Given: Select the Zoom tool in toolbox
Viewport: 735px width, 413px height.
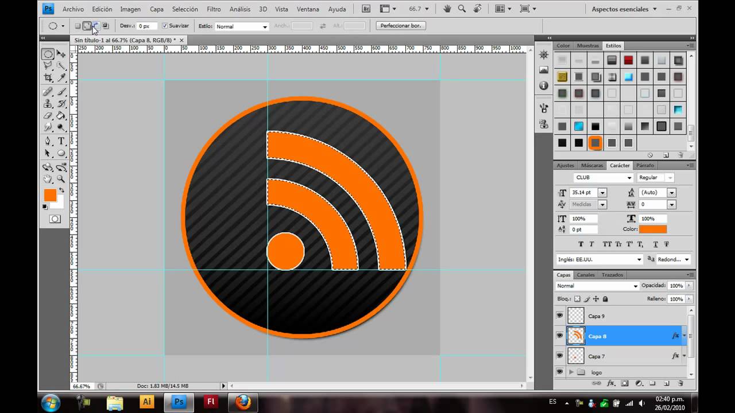Looking at the screenshot, I should [x=61, y=179].
